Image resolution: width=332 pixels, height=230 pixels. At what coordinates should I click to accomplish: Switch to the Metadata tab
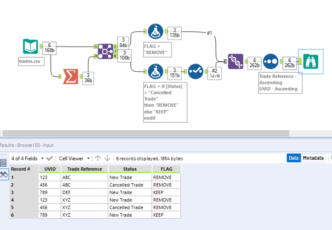(313, 158)
